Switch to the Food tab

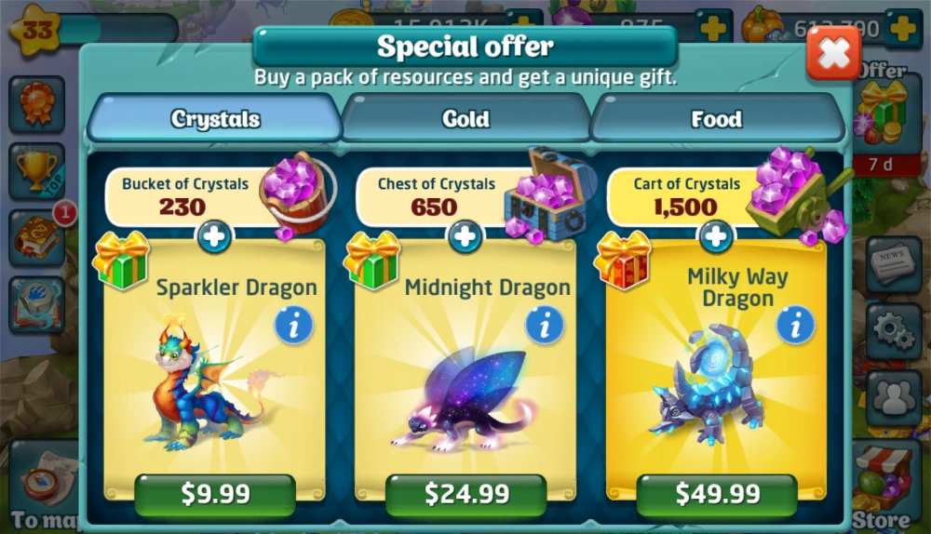717,119
